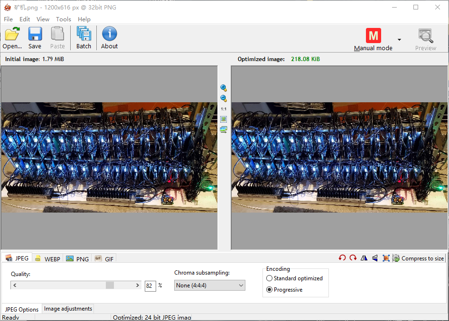
Task: Rotate image left with the counterclockwise arrow
Action: click(342, 258)
